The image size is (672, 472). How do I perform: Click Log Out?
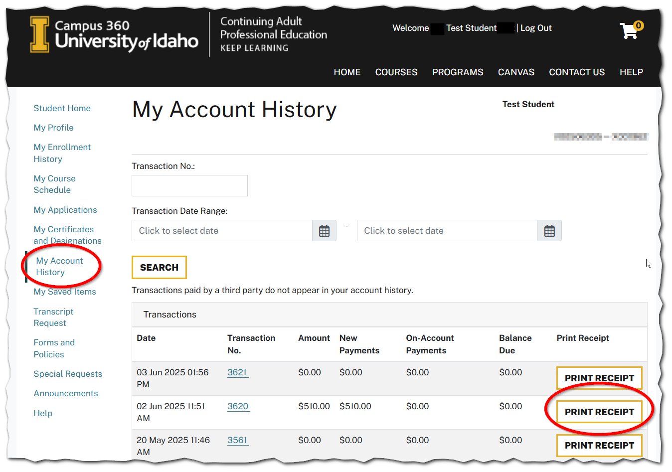pos(535,28)
